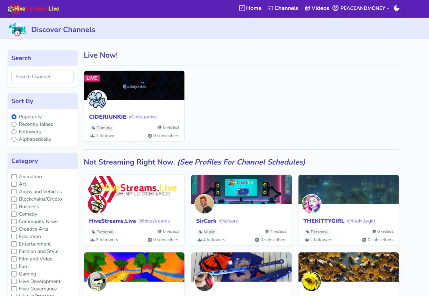The height and width of the screenshot is (296, 429).
Task: Check the Hive Development category
Action: 14,281
